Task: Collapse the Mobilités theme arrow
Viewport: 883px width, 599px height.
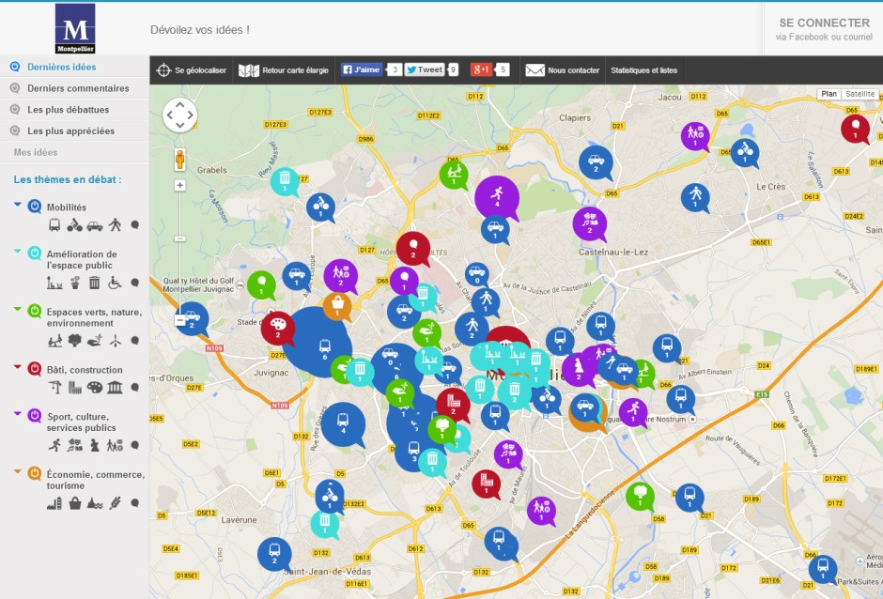Action: (18, 203)
